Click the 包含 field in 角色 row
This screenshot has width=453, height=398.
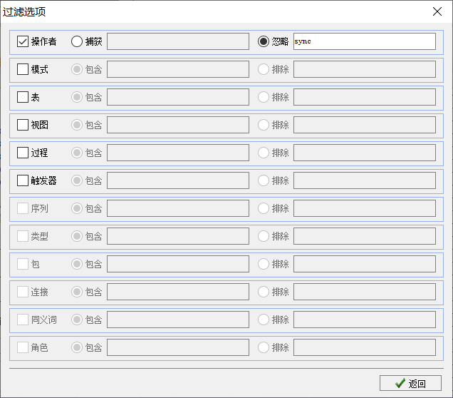(x=178, y=347)
